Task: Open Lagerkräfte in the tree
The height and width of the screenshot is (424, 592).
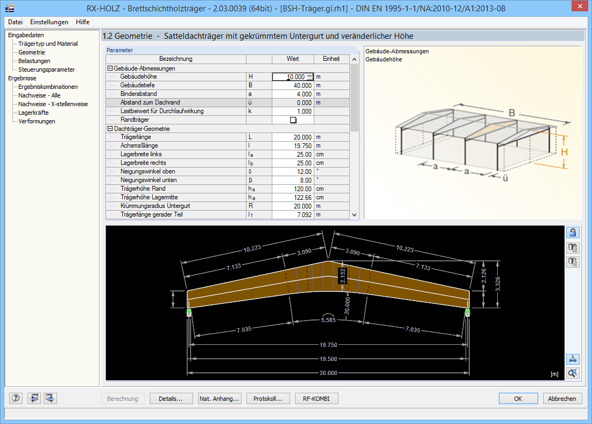Action: pyautogui.click(x=33, y=113)
